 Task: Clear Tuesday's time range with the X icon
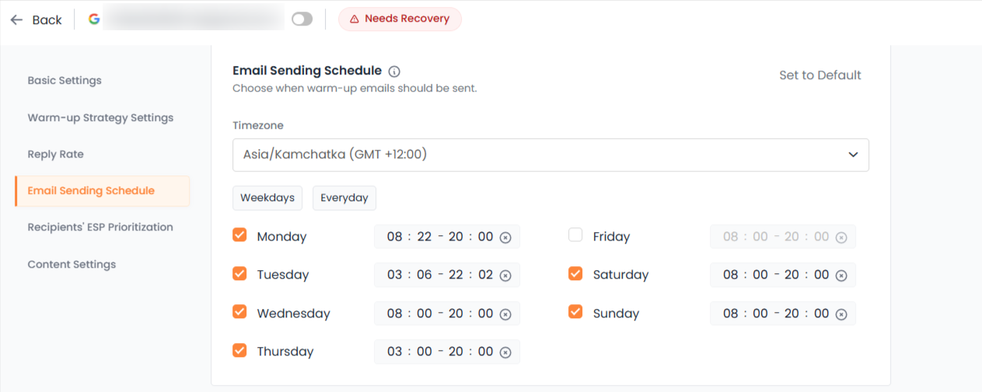(505, 276)
